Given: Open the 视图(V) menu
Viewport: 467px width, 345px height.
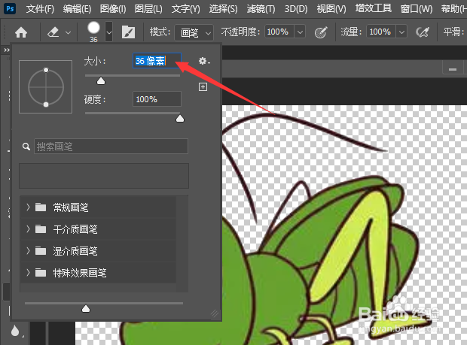Looking at the screenshot, I should (x=331, y=9).
